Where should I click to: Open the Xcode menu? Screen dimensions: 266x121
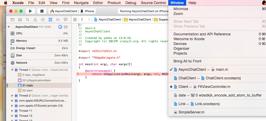(x=18, y=3)
